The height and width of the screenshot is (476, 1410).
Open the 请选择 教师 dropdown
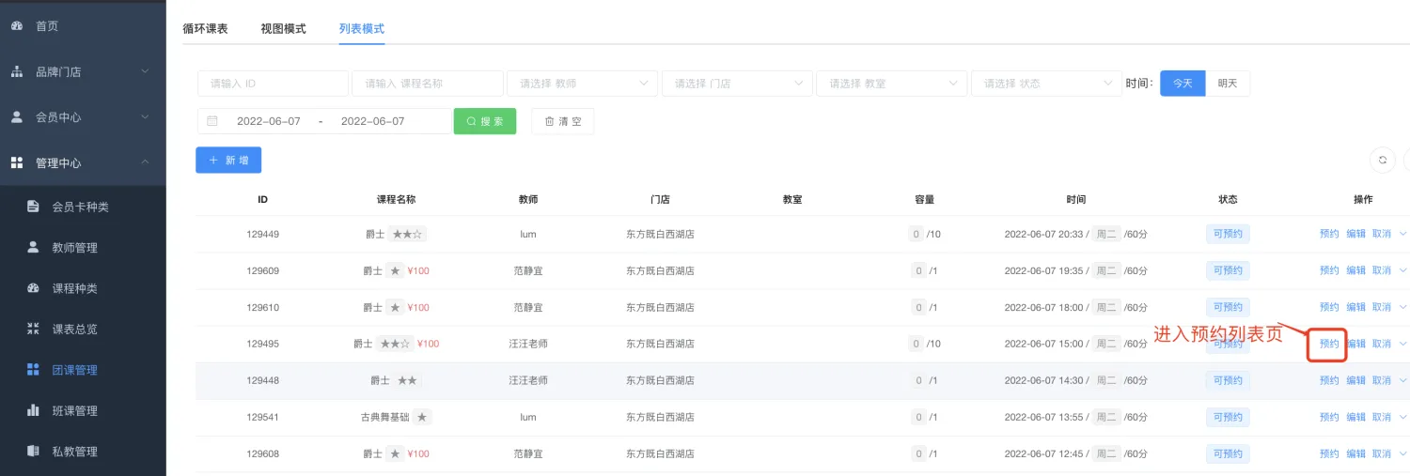pyautogui.click(x=581, y=84)
